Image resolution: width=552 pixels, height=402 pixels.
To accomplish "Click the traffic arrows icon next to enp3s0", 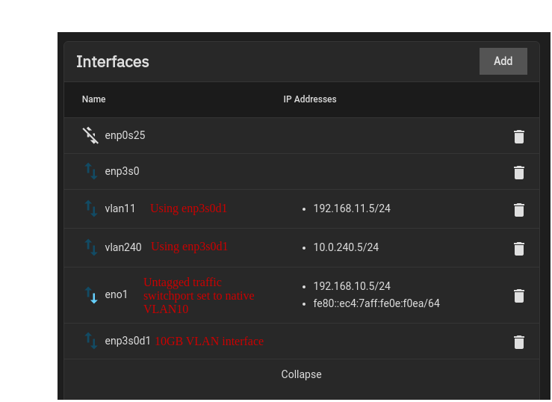I will 91,171.
